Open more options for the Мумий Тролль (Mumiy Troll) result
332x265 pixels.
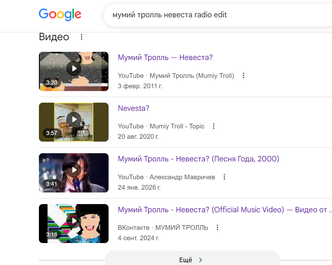(244, 76)
